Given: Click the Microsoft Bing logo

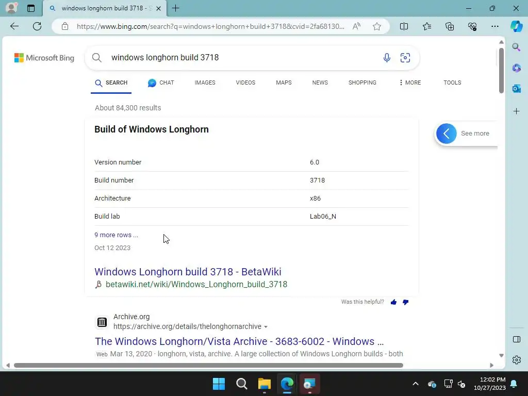Looking at the screenshot, I should point(44,58).
